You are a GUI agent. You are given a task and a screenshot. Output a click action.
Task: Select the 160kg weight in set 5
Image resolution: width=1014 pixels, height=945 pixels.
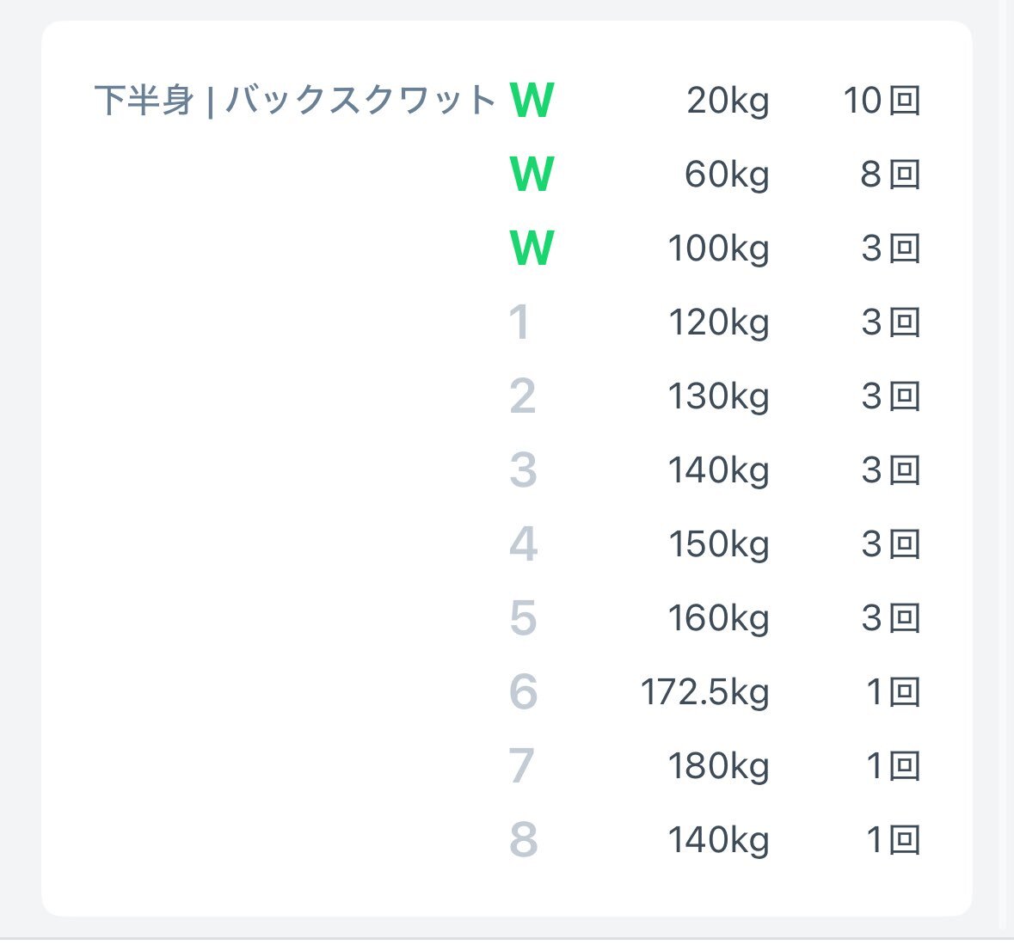(x=718, y=618)
